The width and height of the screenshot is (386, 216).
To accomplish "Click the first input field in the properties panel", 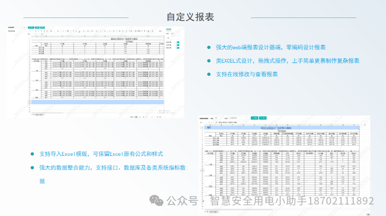I will click(x=174, y=34).
